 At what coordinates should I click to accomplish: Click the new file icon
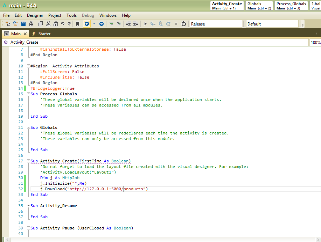8,24
